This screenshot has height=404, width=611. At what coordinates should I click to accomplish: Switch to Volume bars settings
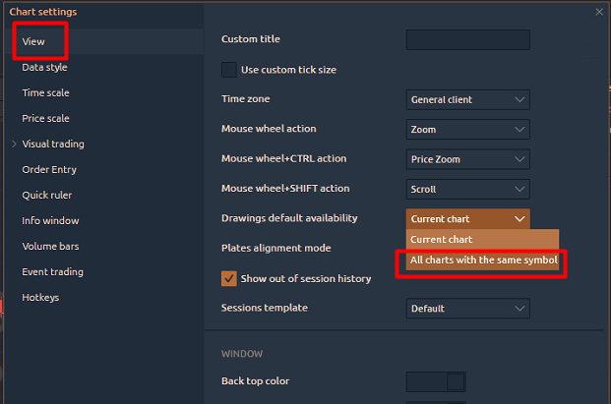click(x=50, y=247)
